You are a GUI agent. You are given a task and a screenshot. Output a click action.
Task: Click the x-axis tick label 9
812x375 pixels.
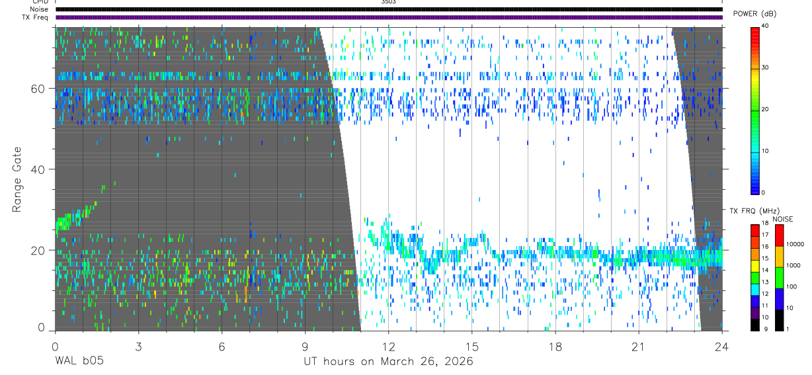coord(305,346)
